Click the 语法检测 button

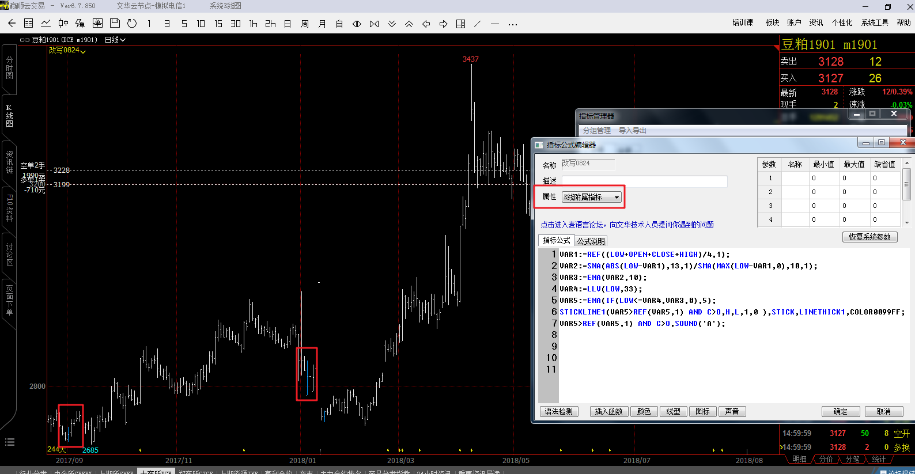tap(559, 411)
